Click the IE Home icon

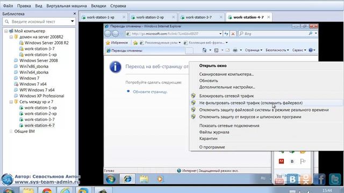(204, 50)
